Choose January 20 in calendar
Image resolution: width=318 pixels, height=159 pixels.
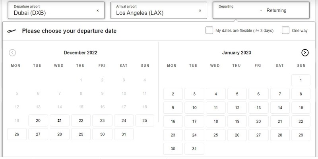click(258, 122)
